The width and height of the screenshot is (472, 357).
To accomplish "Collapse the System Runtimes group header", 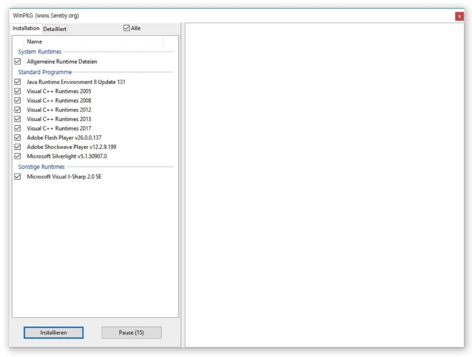I will (40, 52).
